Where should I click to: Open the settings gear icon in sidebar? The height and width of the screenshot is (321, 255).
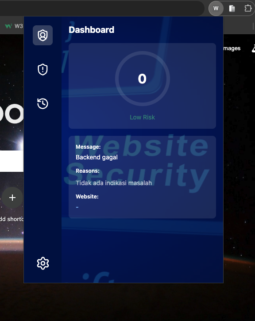coord(43,263)
